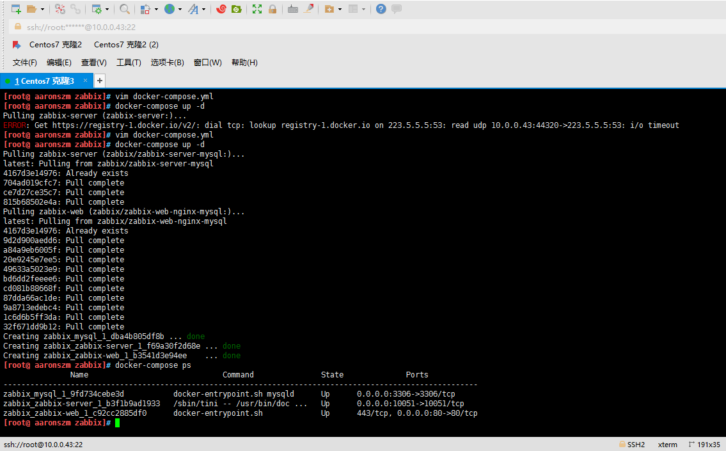Click the ssh://root address bar field
Screen dimensions: 726x451
tap(366, 28)
